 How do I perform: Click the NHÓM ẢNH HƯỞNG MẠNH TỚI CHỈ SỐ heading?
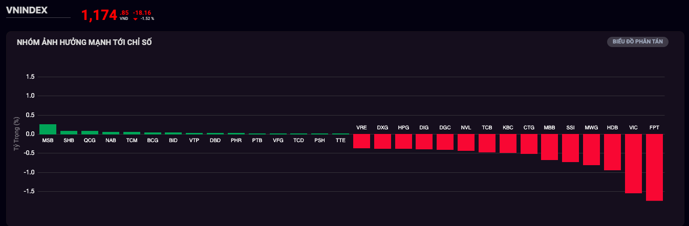coord(84,42)
